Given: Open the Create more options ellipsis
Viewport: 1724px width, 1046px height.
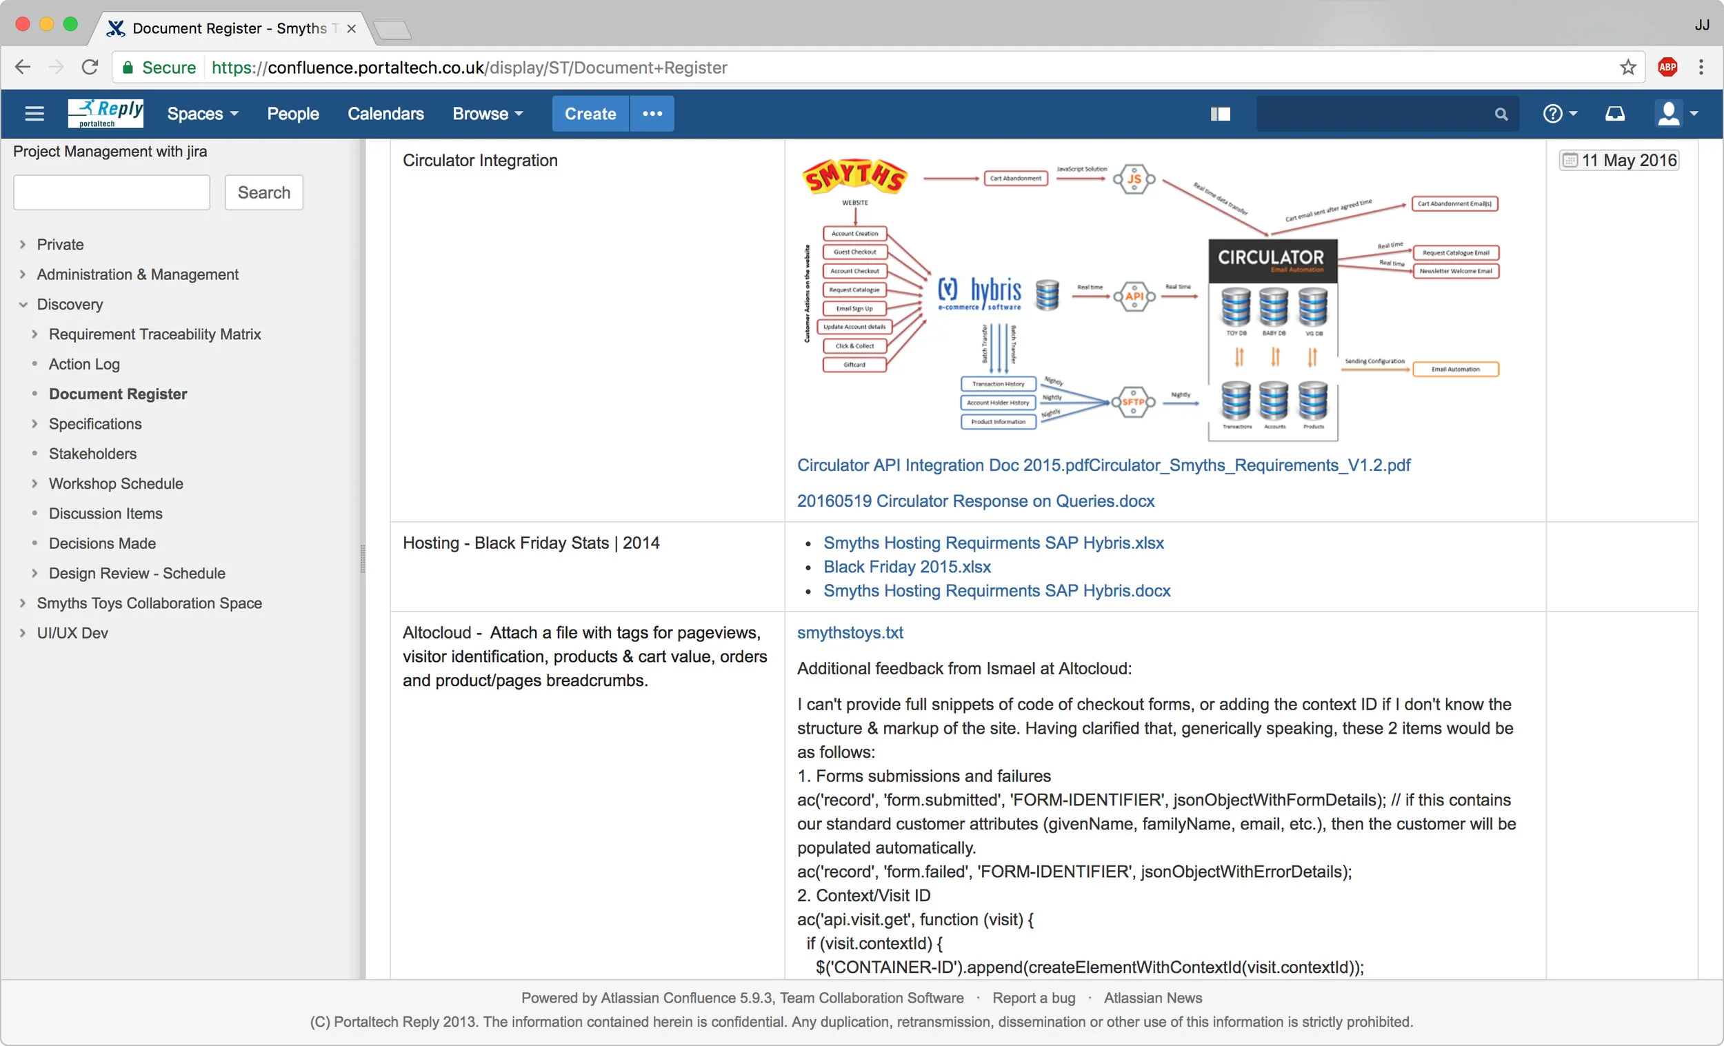Looking at the screenshot, I should coord(652,113).
